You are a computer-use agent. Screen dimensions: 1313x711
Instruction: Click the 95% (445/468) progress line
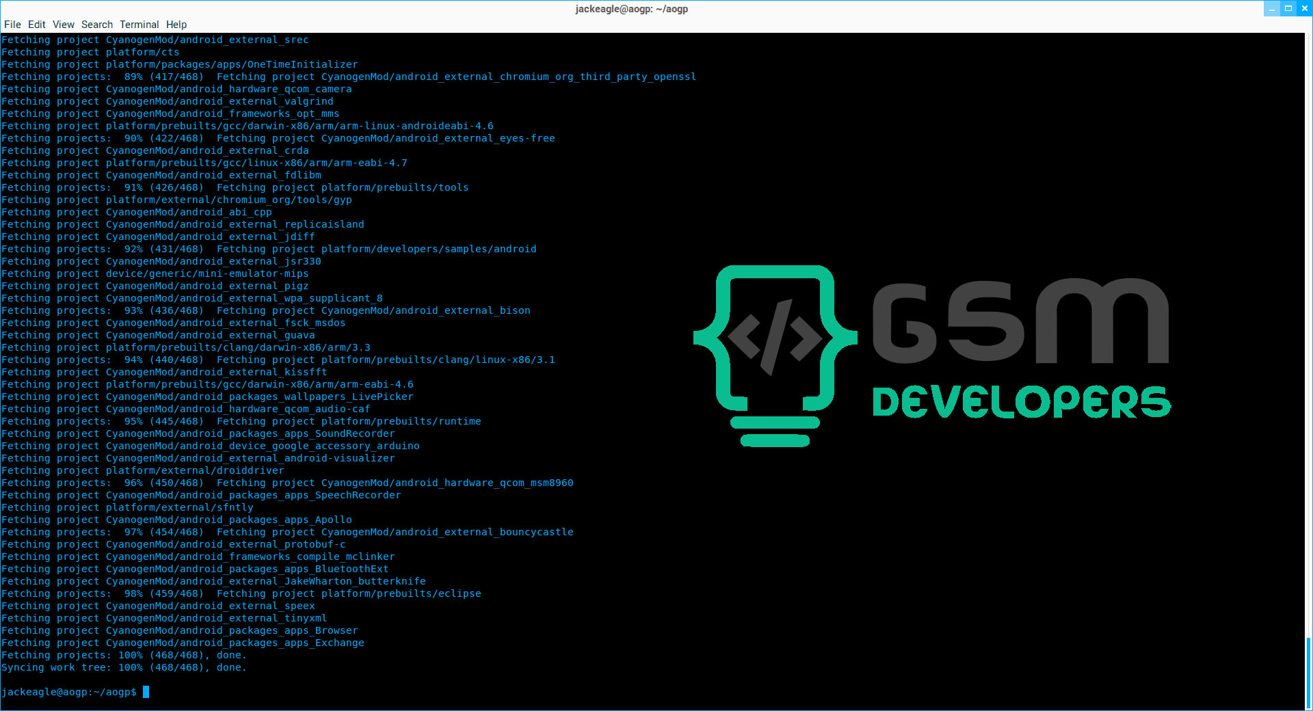(241, 421)
